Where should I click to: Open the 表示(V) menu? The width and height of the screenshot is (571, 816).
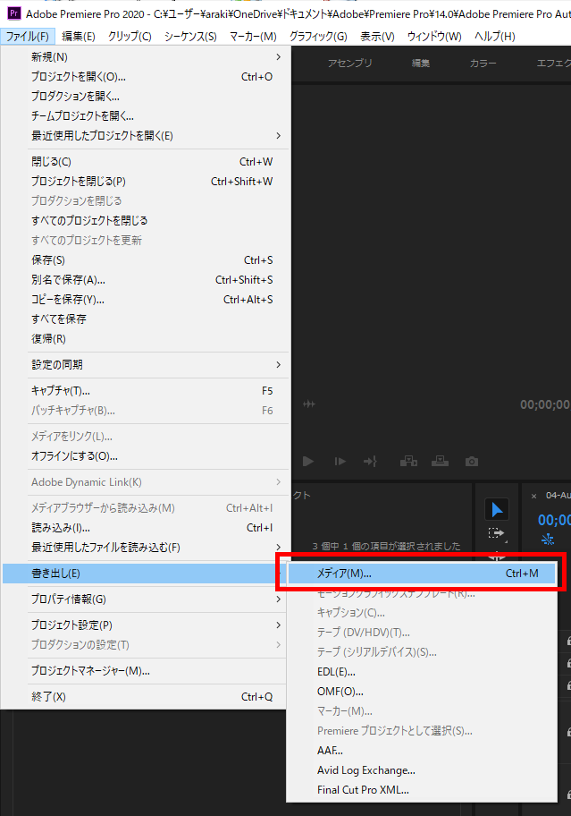tap(378, 37)
